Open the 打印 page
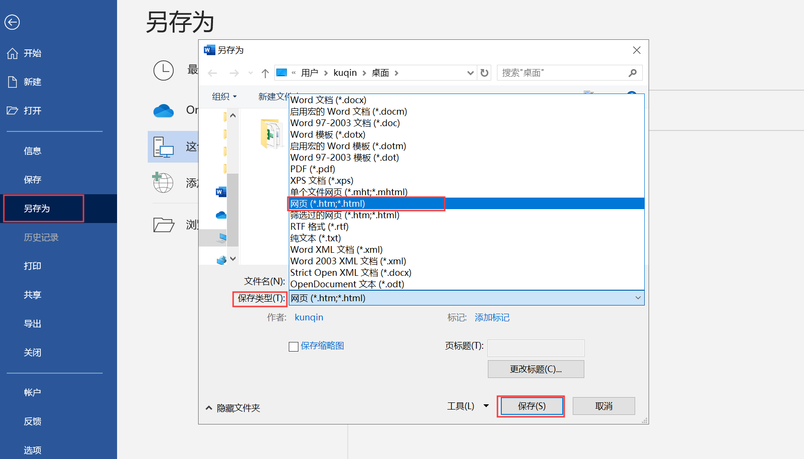Viewport: 804px width, 459px height. tap(33, 266)
